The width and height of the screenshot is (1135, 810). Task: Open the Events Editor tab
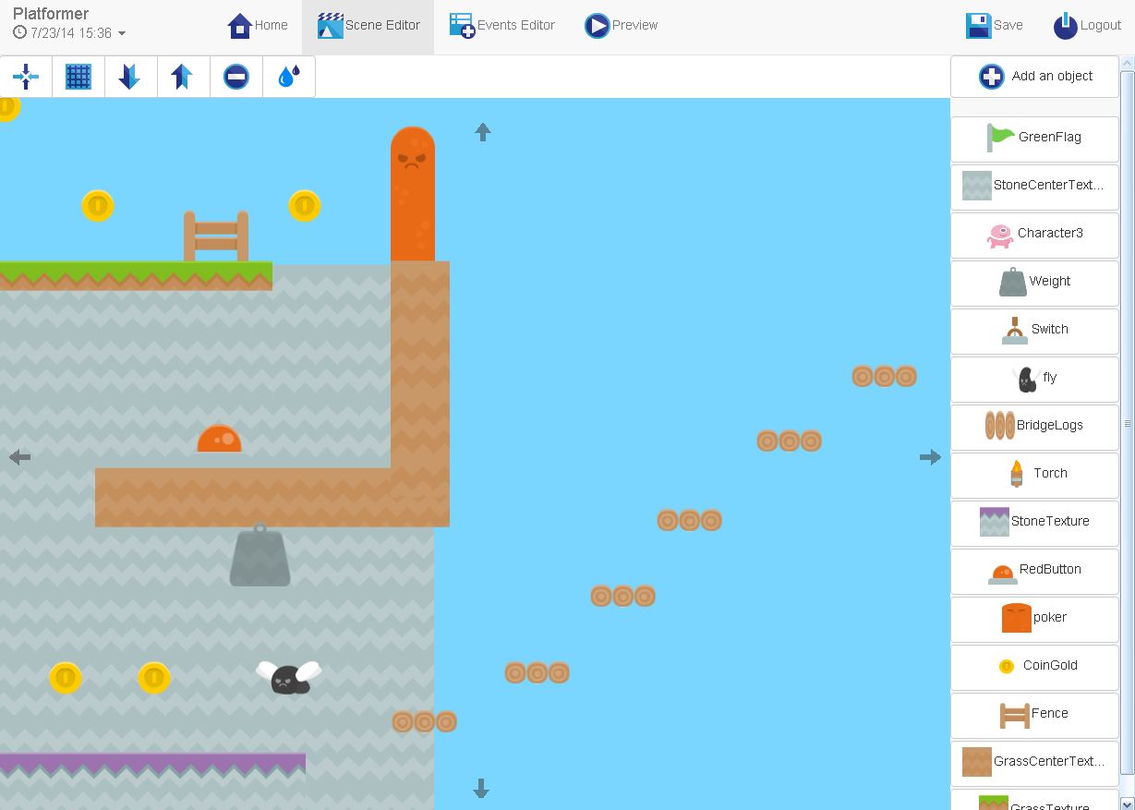click(502, 26)
